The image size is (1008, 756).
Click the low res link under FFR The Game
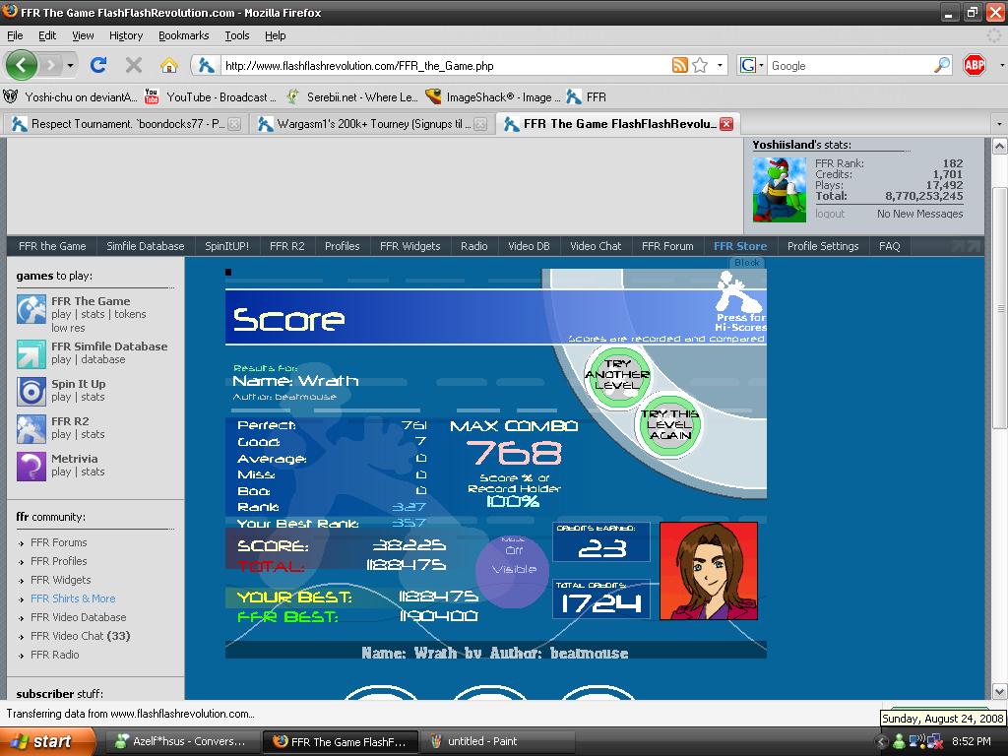(x=68, y=328)
